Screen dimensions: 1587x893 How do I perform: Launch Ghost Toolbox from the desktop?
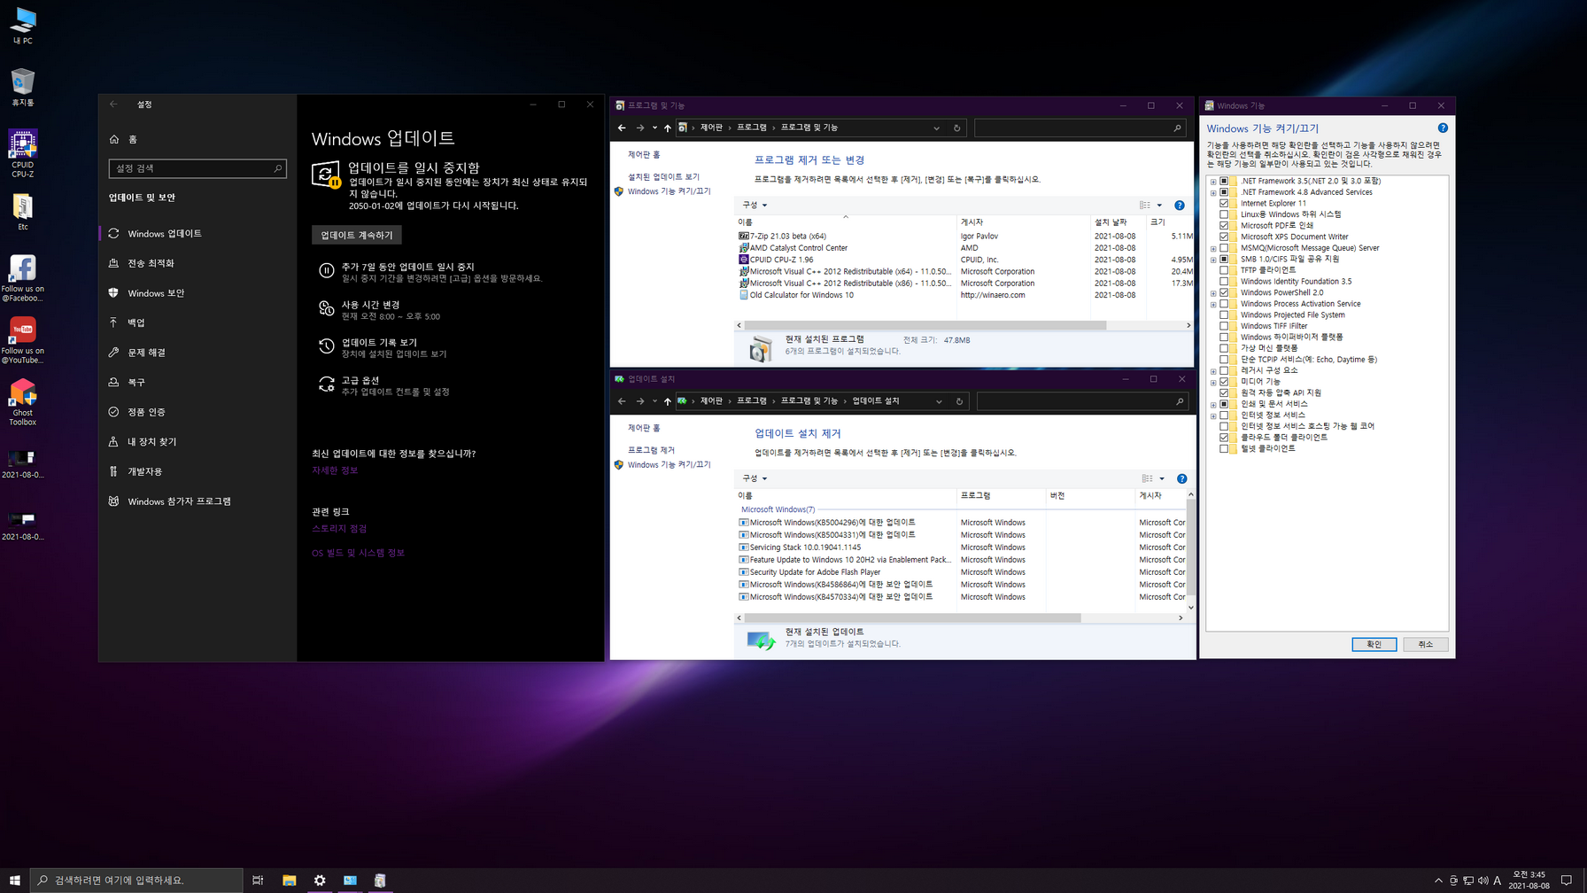[23, 402]
